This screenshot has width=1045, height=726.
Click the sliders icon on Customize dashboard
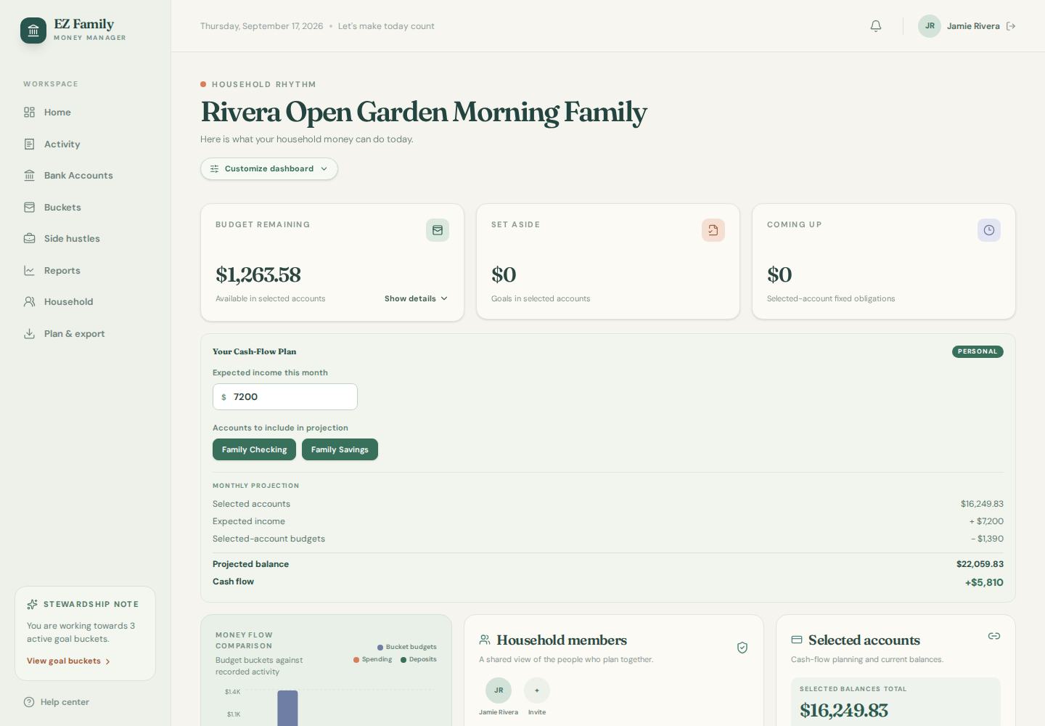tap(214, 169)
